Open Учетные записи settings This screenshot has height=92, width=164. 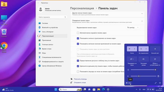click(52, 44)
